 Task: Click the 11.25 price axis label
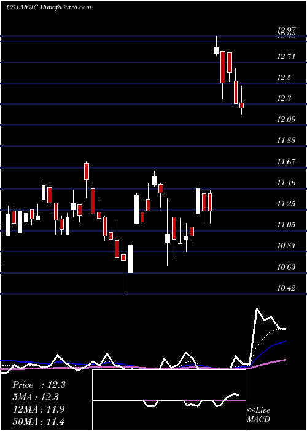pos(287,203)
